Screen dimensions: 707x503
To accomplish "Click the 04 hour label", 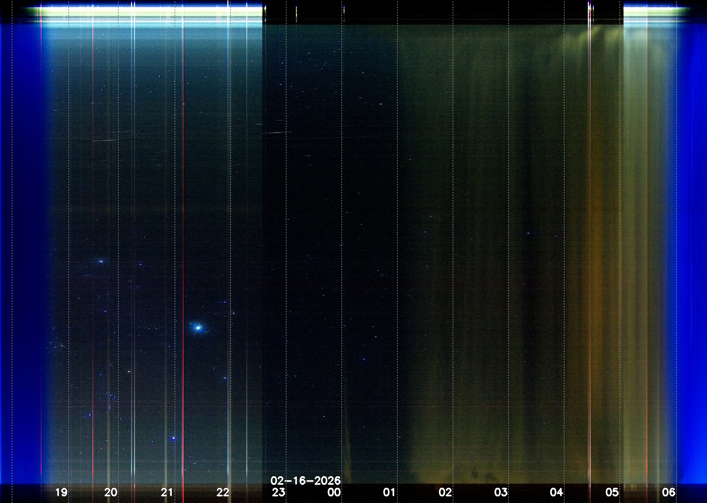I will pos(556,492).
